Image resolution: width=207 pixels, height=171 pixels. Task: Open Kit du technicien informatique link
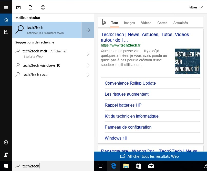coord(132,116)
